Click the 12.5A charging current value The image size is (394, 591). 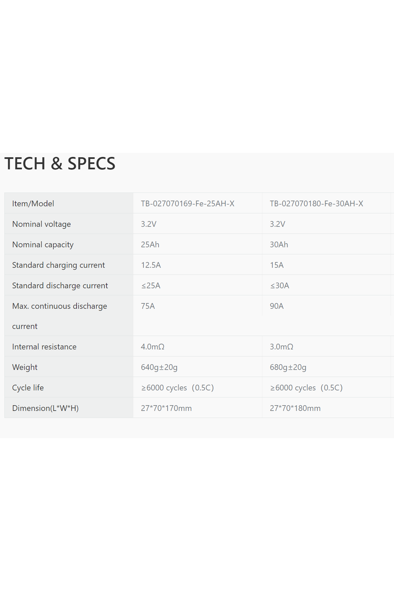(151, 265)
